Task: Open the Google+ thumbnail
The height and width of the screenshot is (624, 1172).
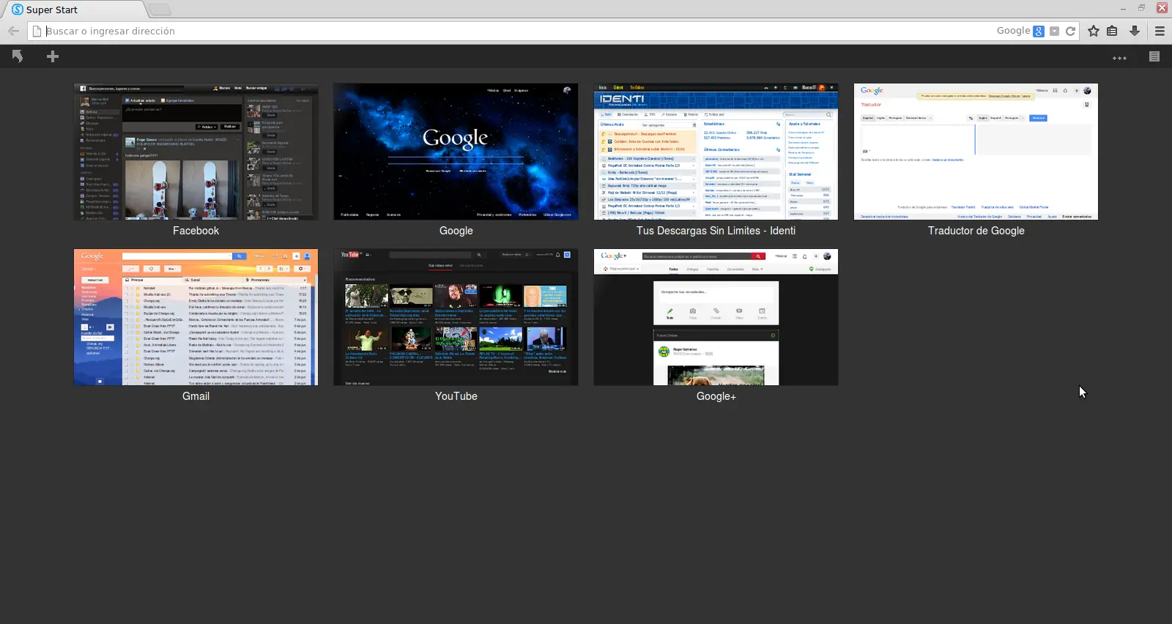Action: coord(716,317)
